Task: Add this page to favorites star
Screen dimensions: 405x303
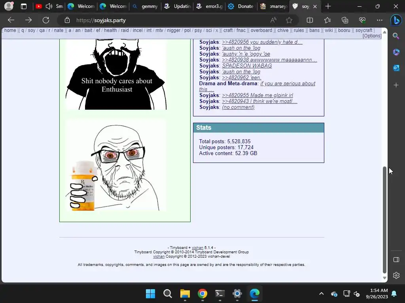Action: 289,20
